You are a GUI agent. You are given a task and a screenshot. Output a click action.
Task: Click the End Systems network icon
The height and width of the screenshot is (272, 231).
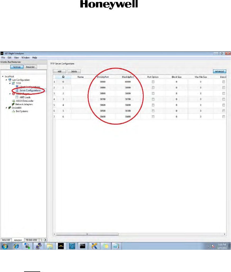(x=13, y=111)
